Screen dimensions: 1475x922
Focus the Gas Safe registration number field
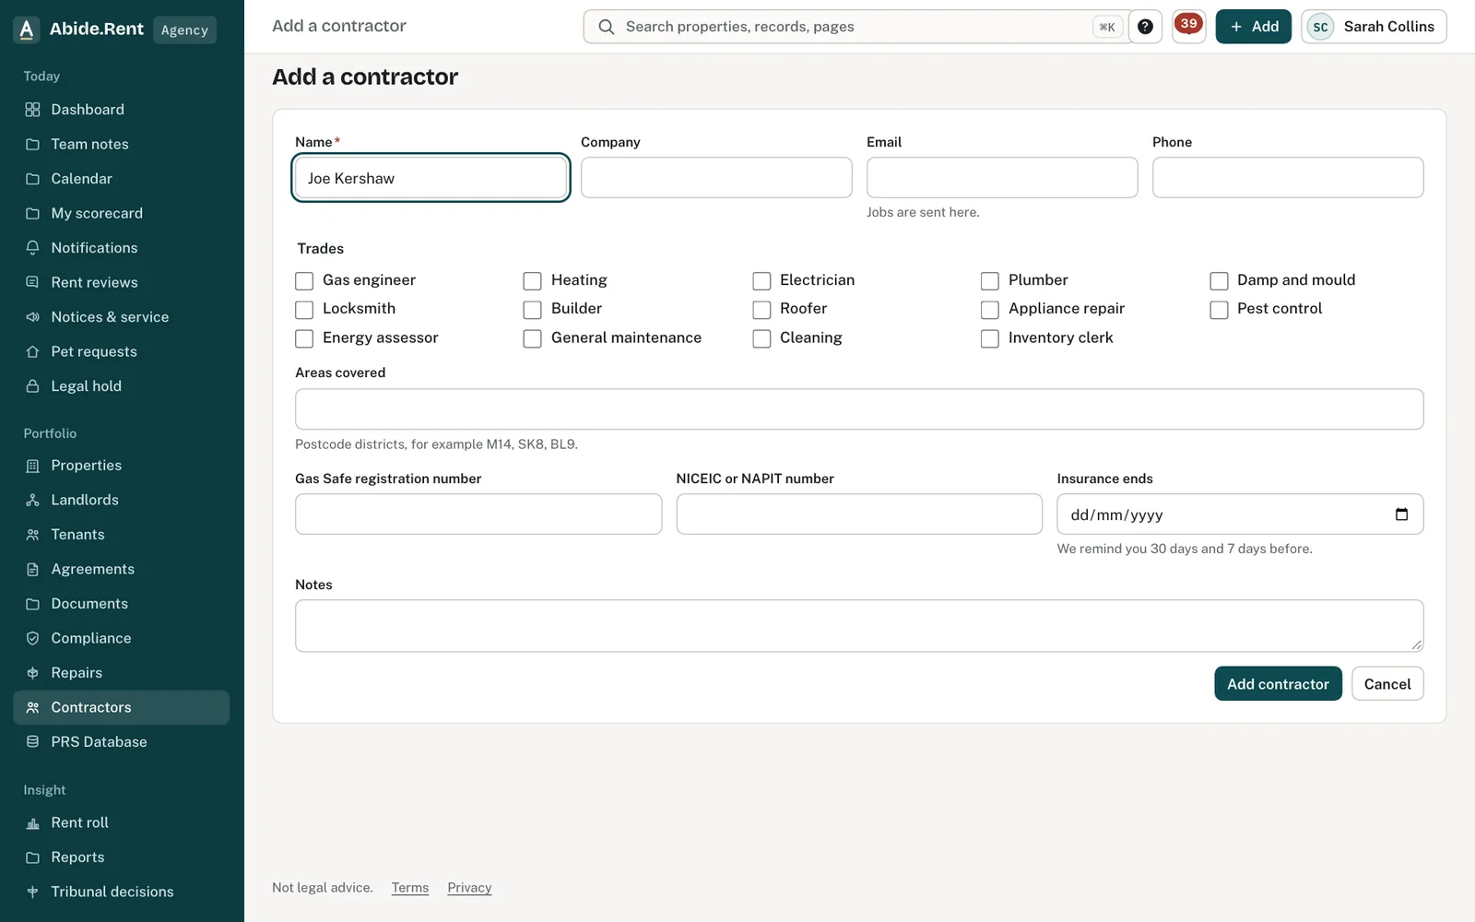[x=478, y=514]
